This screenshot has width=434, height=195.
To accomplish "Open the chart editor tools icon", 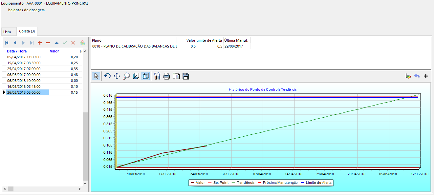I will [157, 76].
